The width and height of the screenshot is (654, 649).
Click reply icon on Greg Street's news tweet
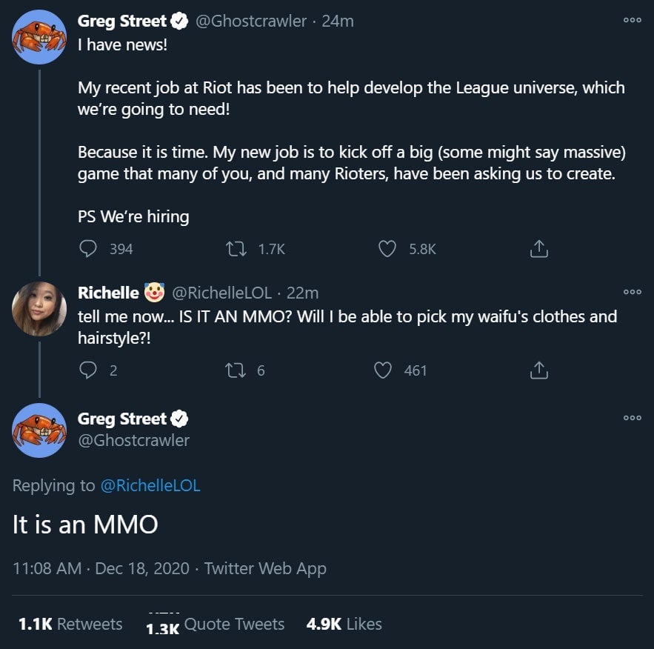pyautogui.click(x=89, y=249)
